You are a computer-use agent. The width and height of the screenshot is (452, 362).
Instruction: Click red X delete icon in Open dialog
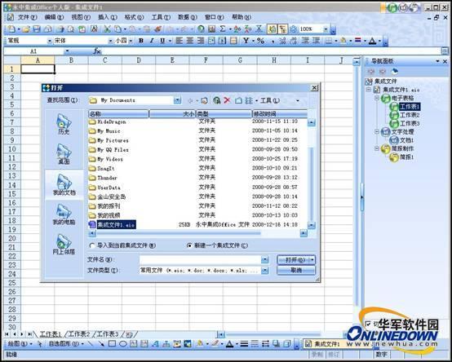pyautogui.click(x=227, y=100)
